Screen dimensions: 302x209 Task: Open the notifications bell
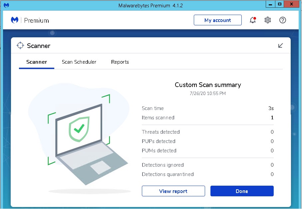(x=253, y=20)
